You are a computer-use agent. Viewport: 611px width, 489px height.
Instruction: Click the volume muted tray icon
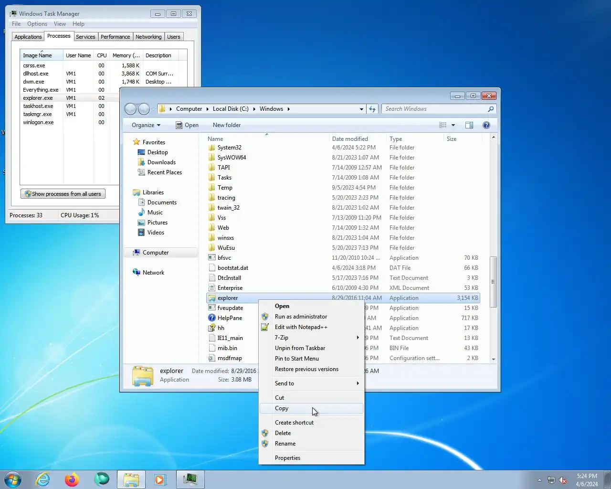coord(563,480)
